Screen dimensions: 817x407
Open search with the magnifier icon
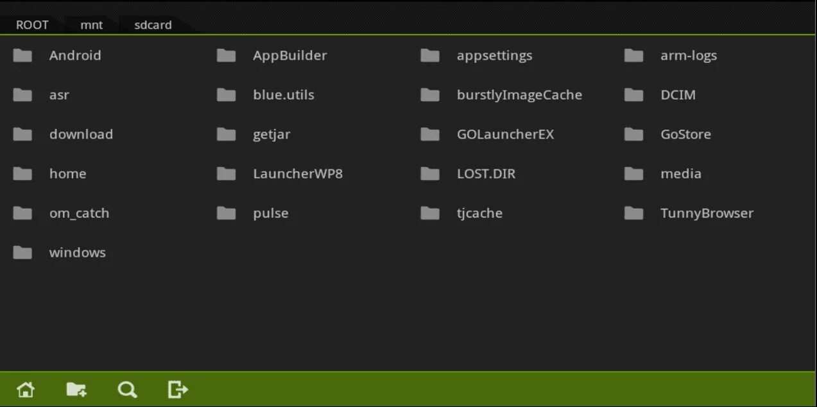point(128,390)
